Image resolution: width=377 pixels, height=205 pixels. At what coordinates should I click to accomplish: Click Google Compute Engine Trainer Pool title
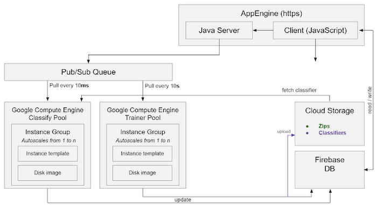[x=143, y=114]
